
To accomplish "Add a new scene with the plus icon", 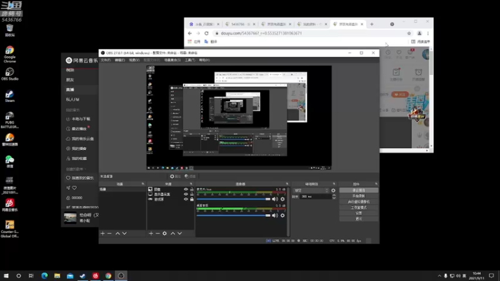I will [x=102, y=234].
